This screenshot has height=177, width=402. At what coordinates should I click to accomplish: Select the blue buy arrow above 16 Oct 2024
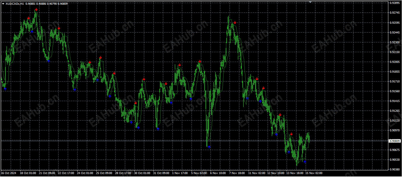(x=5, y=89)
